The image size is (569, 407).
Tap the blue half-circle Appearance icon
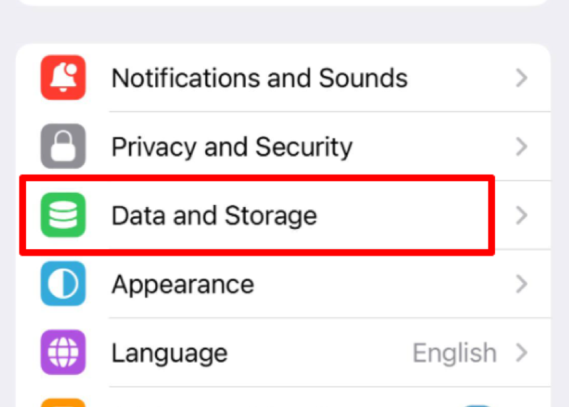coord(63,283)
